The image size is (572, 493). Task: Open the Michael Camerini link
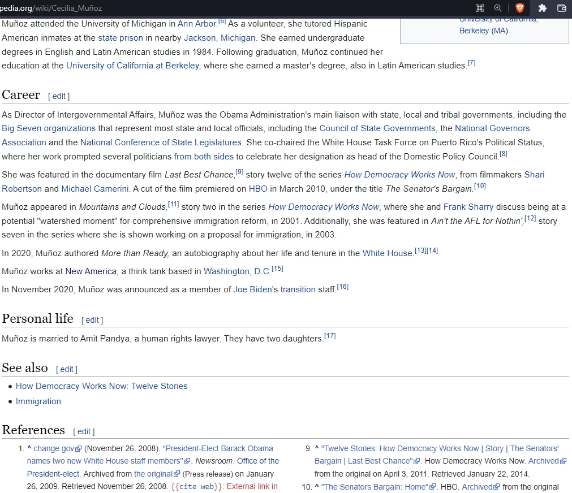point(95,188)
